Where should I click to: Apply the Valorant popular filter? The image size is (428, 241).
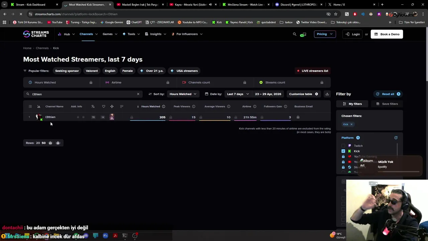pyautogui.click(x=92, y=71)
